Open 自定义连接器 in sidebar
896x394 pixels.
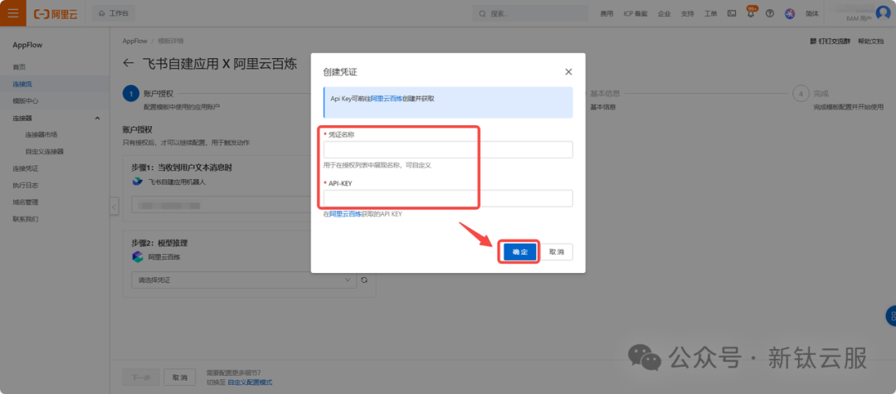[x=45, y=152]
